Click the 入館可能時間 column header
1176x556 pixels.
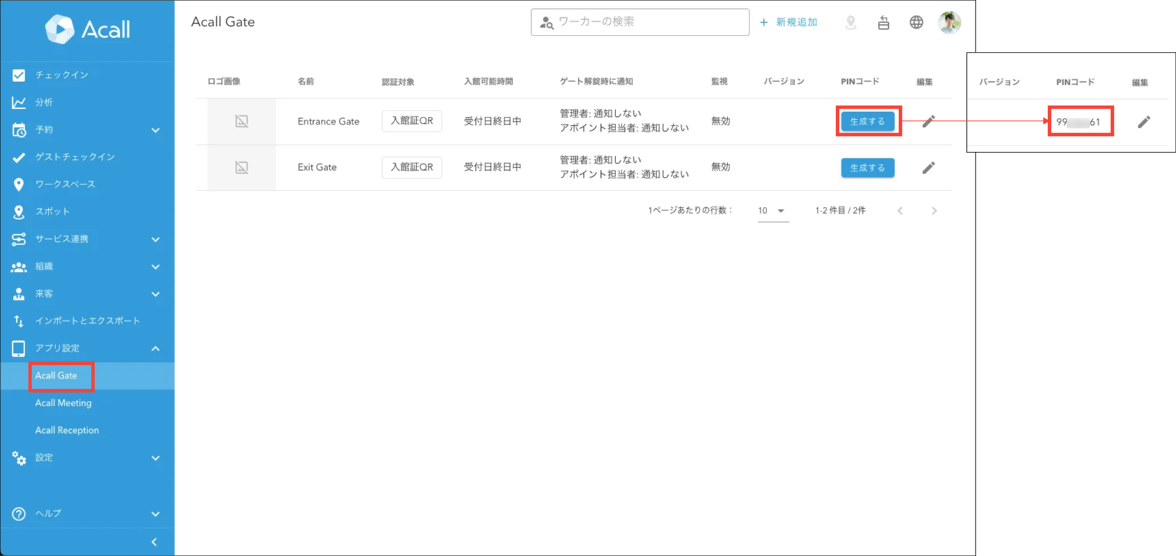tap(488, 81)
